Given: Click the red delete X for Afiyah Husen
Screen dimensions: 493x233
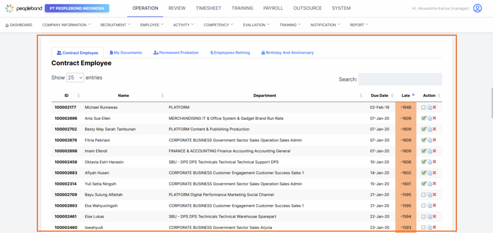Looking at the screenshot, I should [x=434, y=173].
